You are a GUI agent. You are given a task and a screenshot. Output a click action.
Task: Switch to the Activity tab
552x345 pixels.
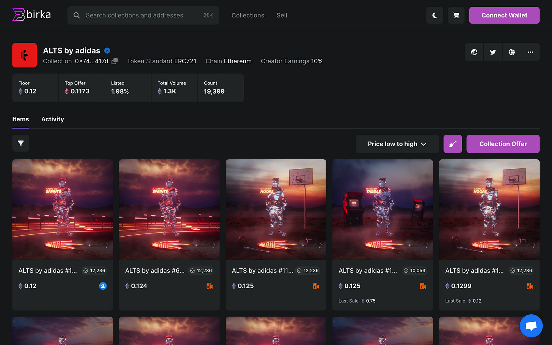tap(53, 119)
